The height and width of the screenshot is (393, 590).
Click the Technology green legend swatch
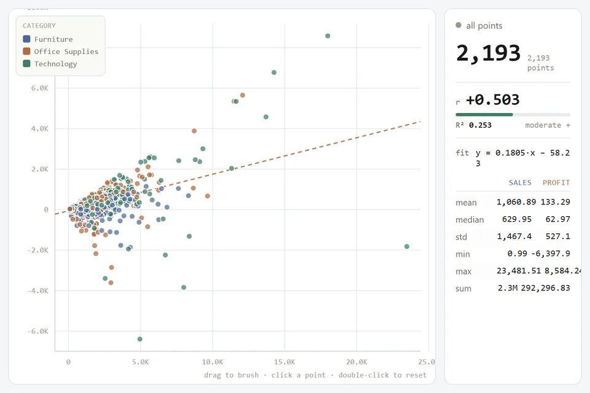pos(26,64)
